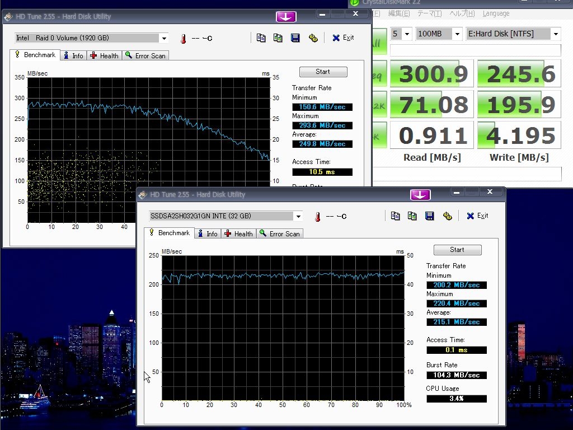Viewport: 573px width, 430px height.
Task: Click maximum transfer rate 293.6 MB/sec
Action: click(x=322, y=125)
